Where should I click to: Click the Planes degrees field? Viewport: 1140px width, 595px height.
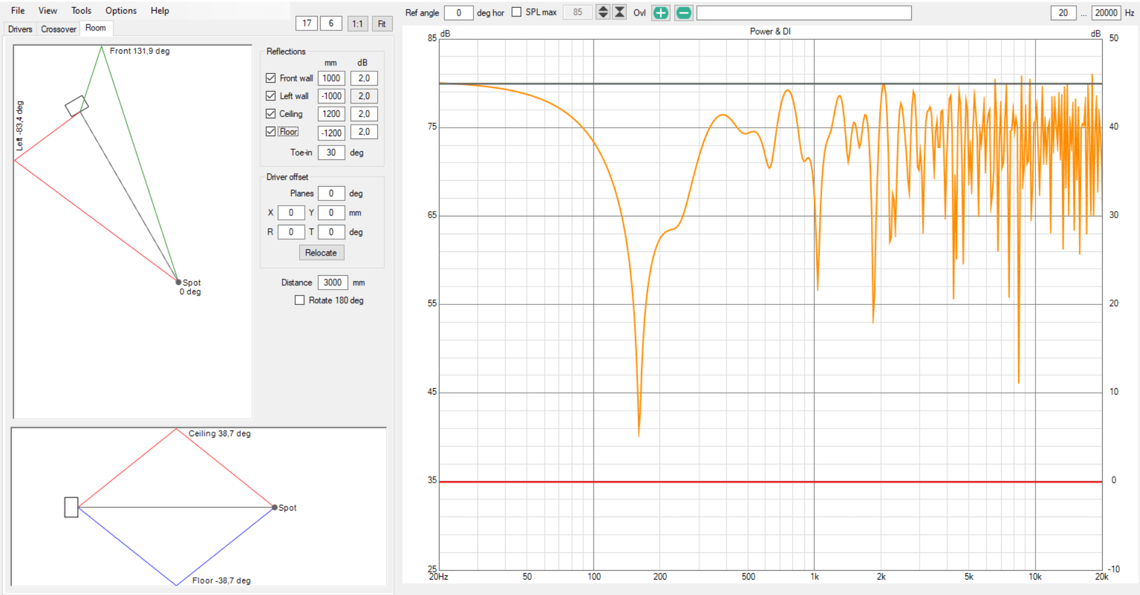tap(331, 193)
